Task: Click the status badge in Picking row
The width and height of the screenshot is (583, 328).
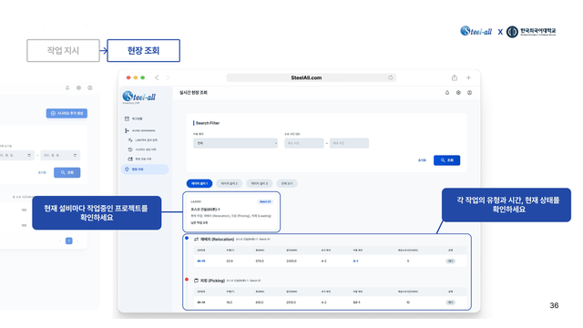Action: pos(450,302)
